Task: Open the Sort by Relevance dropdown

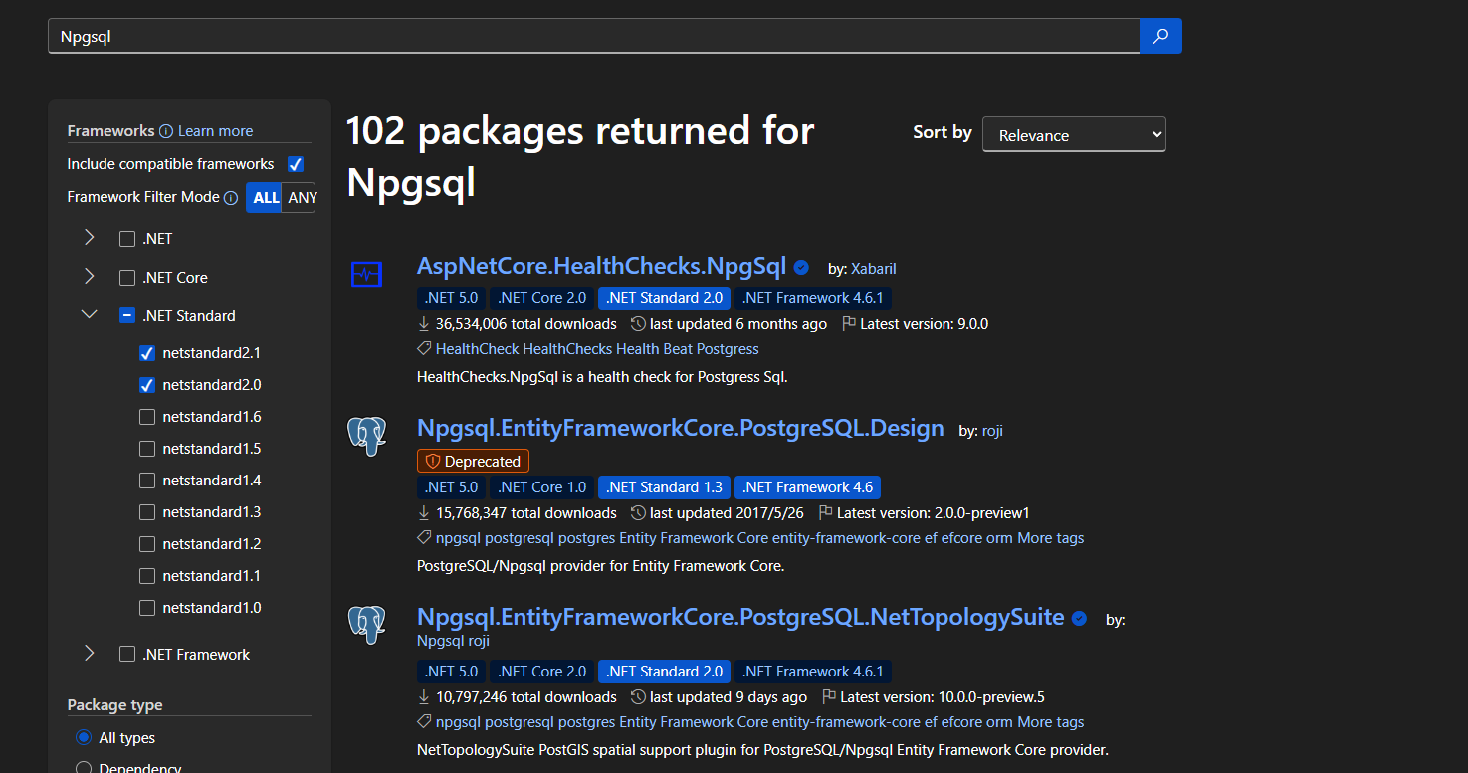Action: (x=1073, y=134)
